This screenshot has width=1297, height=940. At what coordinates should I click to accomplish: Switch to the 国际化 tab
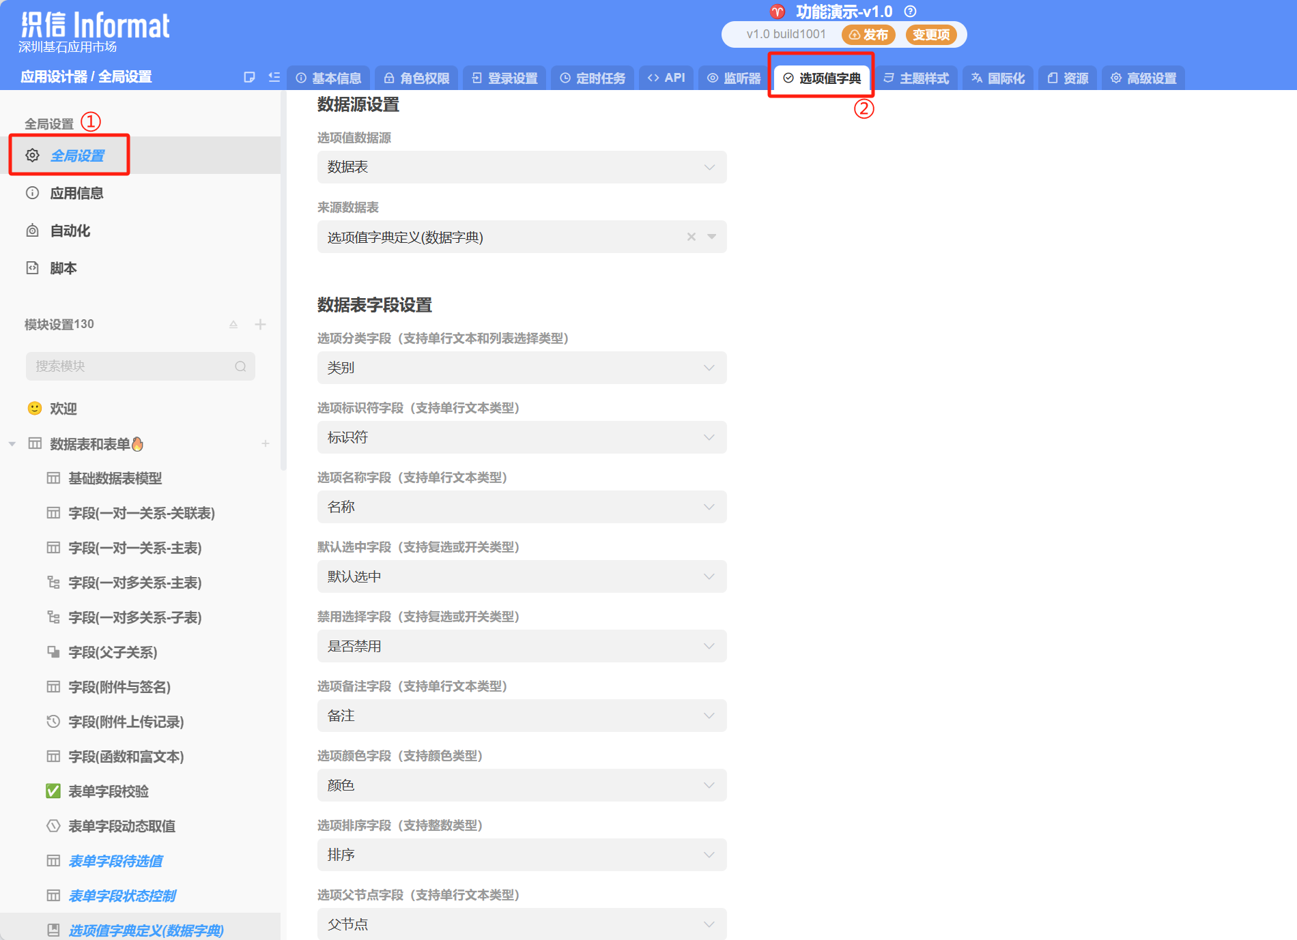(x=998, y=78)
